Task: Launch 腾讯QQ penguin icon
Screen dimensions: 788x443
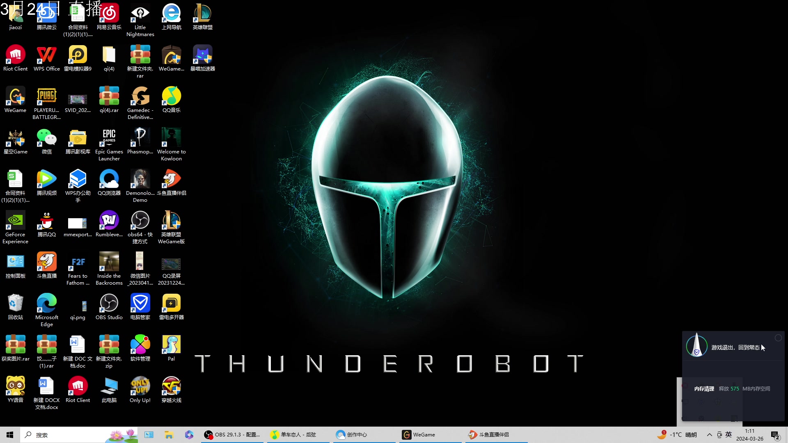Action: (x=47, y=224)
